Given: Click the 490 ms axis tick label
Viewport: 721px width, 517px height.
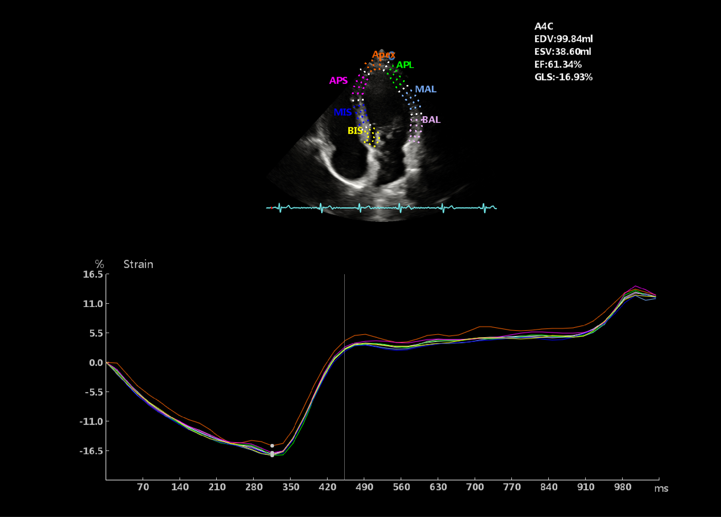Looking at the screenshot, I should (364, 487).
